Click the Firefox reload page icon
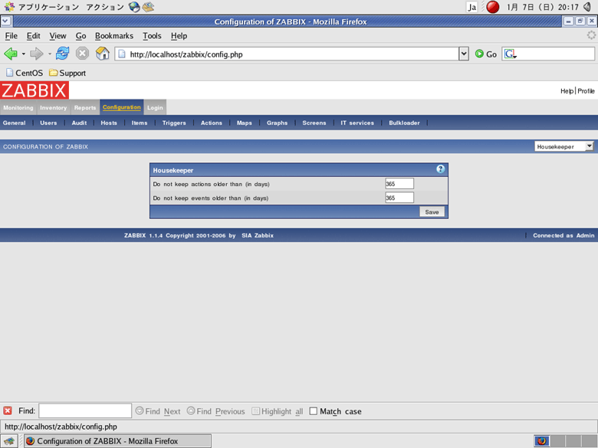The width and height of the screenshot is (598, 448). pos(63,54)
